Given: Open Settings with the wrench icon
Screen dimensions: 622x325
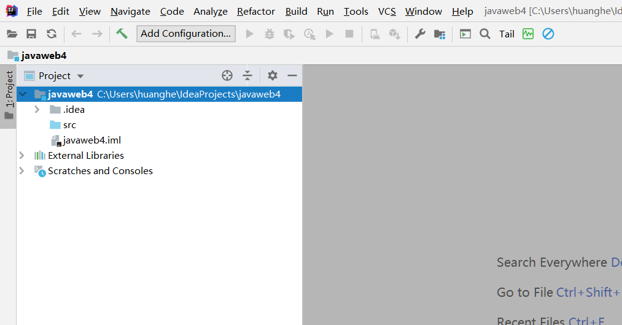Looking at the screenshot, I should coord(420,34).
